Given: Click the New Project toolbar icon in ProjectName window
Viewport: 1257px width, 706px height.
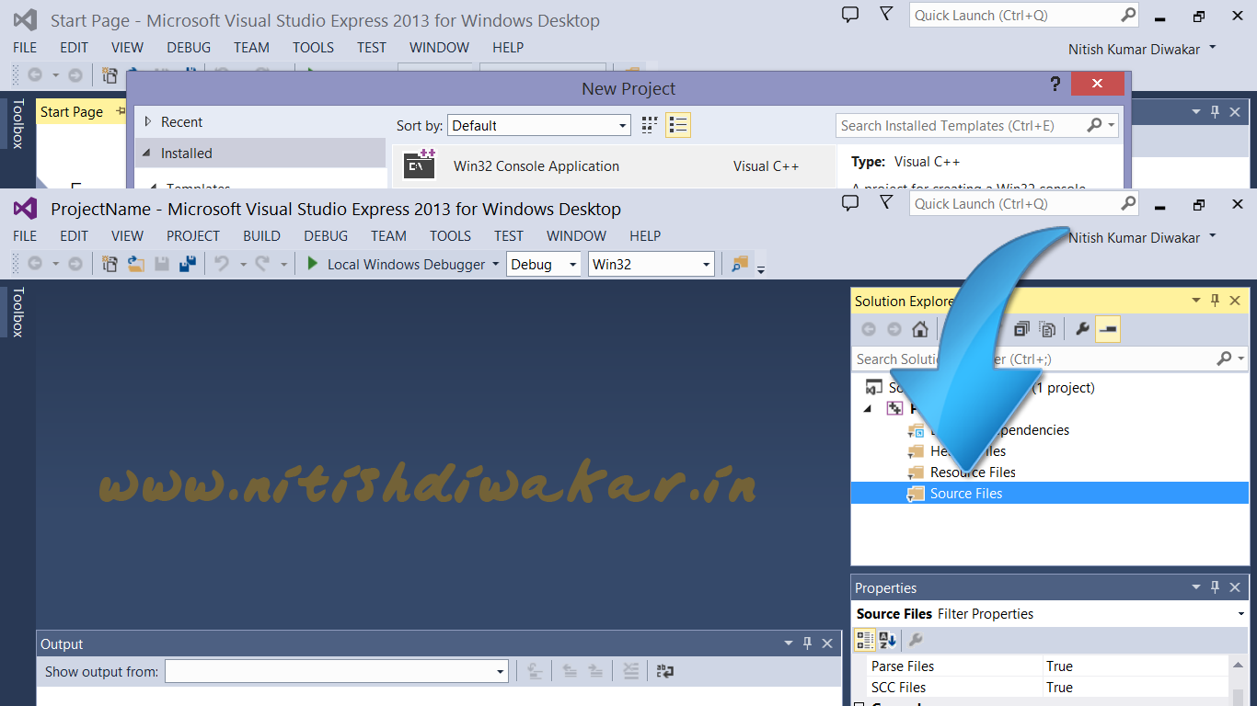Looking at the screenshot, I should click(110, 264).
